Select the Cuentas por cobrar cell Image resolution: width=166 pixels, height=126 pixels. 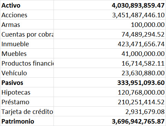[27, 34]
